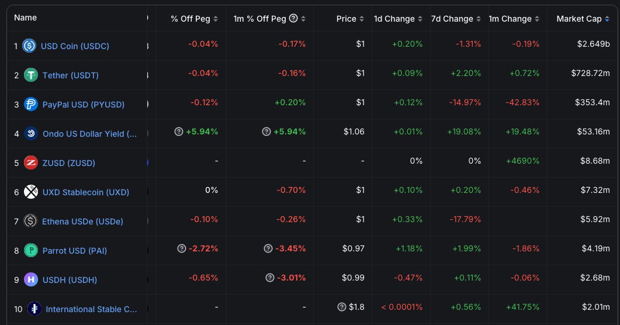Click PYUSD 1m off peg +0.20%
The width and height of the screenshot is (620, 325).
point(290,102)
